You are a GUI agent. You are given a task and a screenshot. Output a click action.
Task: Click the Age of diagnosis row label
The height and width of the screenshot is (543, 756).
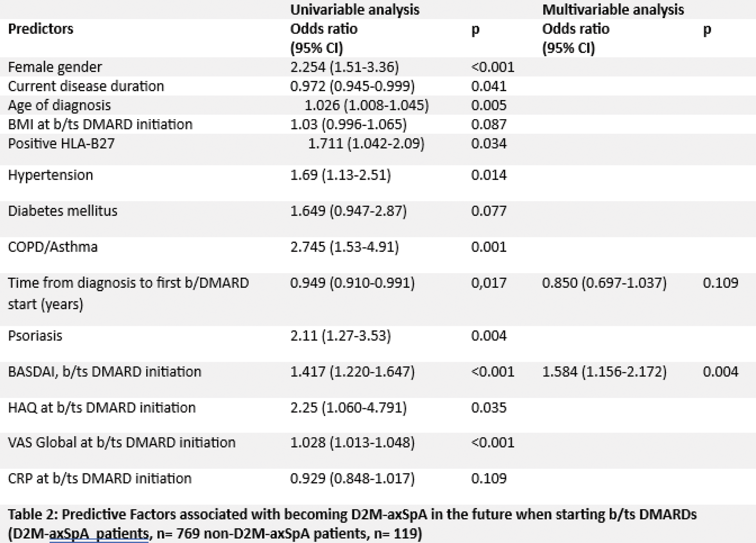[59, 105]
